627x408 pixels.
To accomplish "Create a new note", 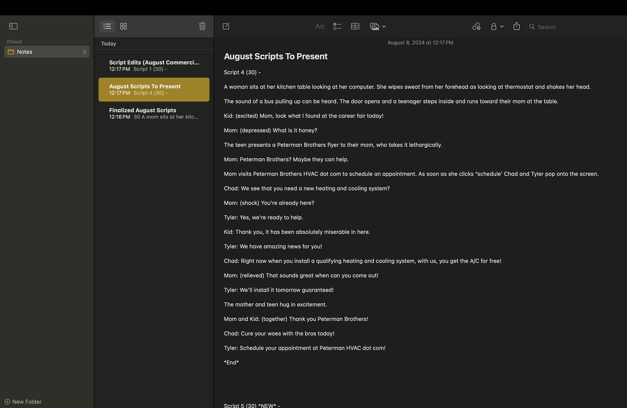I will click(x=226, y=26).
